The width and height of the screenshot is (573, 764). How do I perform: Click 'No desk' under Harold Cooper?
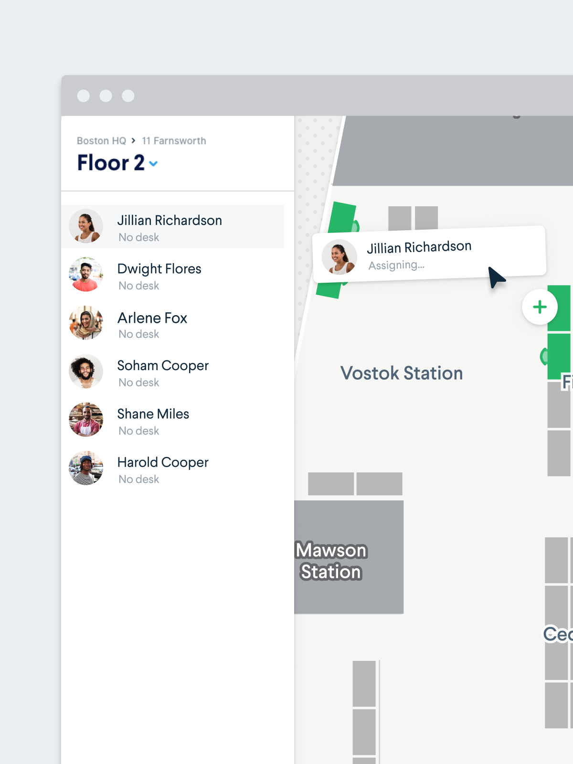pyautogui.click(x=139, y=479)
